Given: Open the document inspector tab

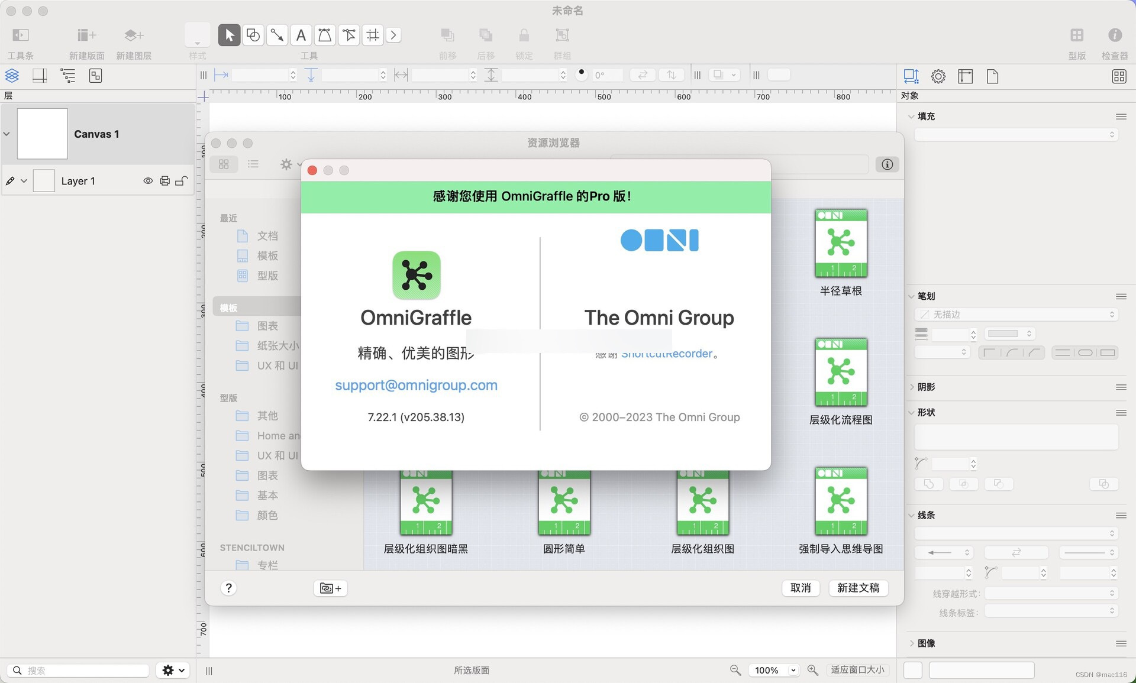Looking at the screenshot, I should (993, 76).
